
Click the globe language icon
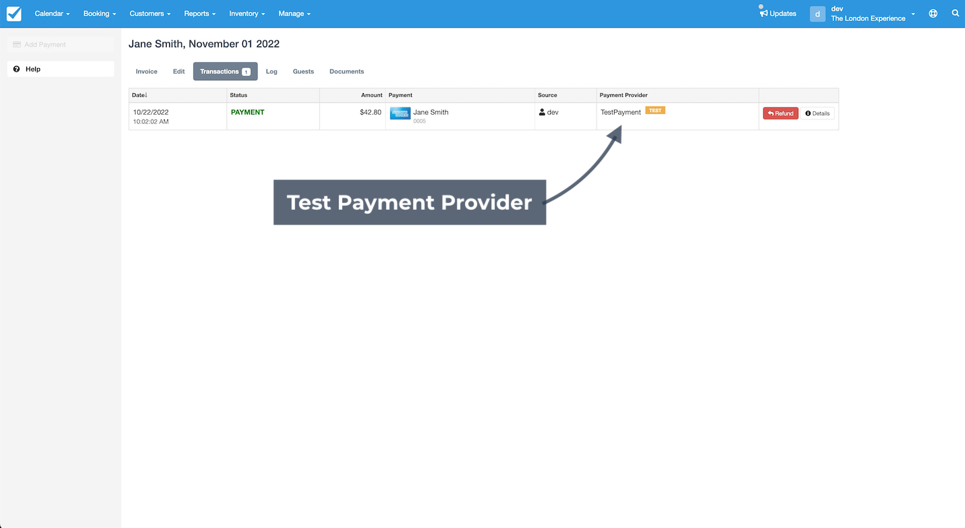tap(933, 13)
